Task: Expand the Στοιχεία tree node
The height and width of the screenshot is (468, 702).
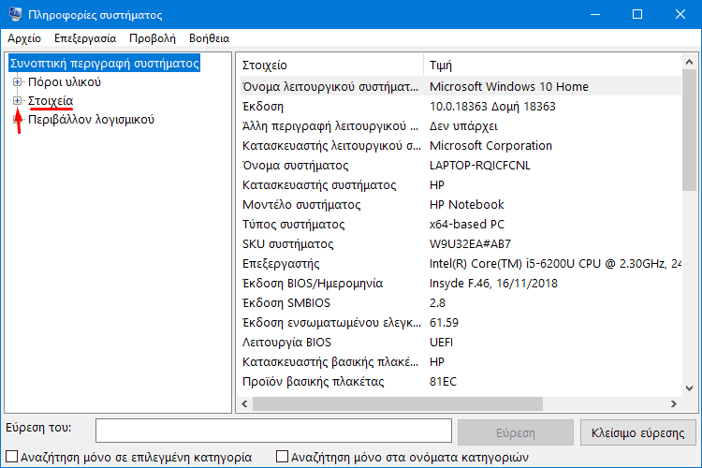Action: pos(17,101)
